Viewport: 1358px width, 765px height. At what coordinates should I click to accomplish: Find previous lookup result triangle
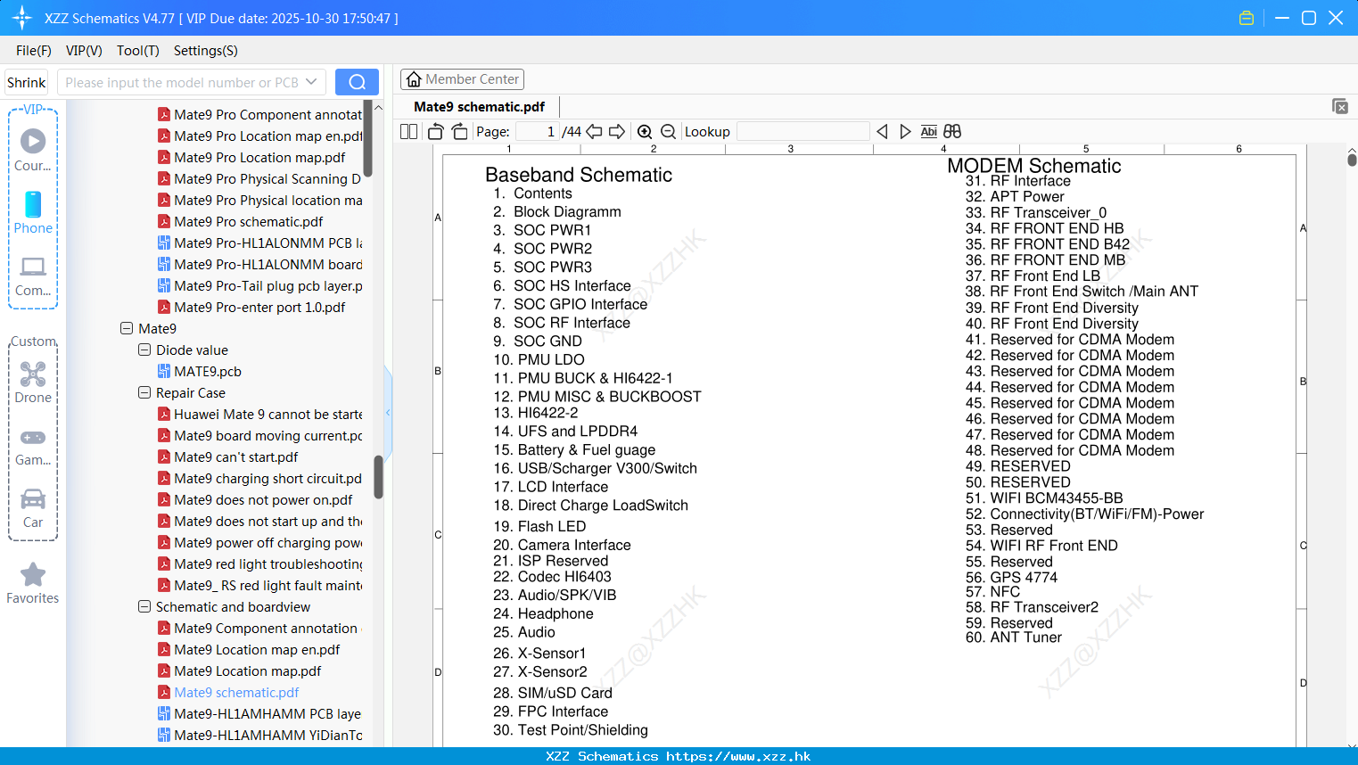[883, 132]
